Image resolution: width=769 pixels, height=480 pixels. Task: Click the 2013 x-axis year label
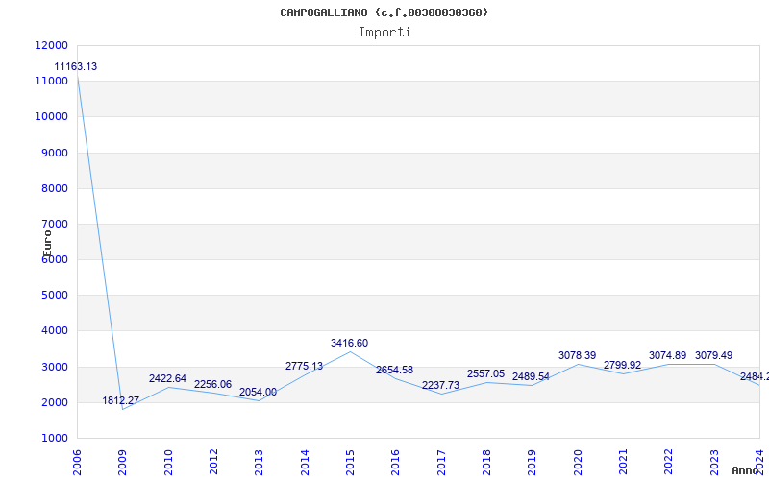click(x=259, y=462)
